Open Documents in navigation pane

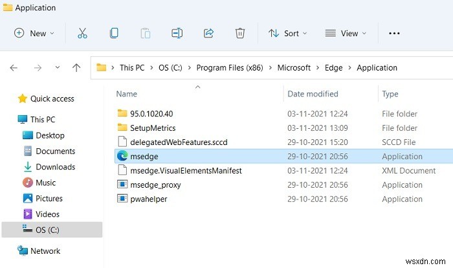(55, 151)
